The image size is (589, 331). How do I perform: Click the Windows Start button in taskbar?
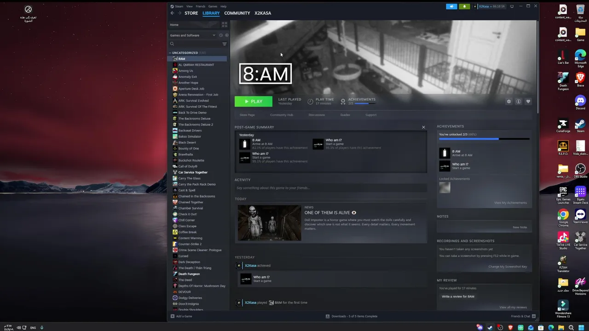tap(581, 328)
